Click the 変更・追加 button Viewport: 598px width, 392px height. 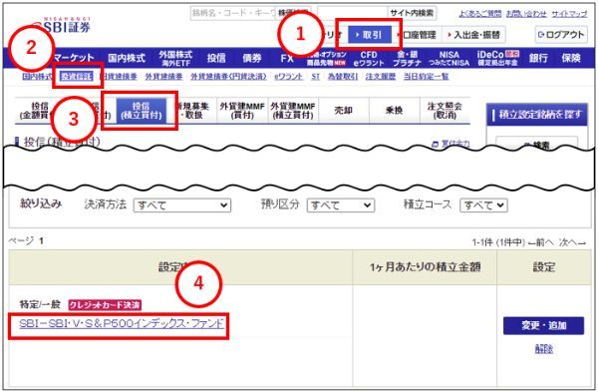pyautogui.click(x=543, y=325)
